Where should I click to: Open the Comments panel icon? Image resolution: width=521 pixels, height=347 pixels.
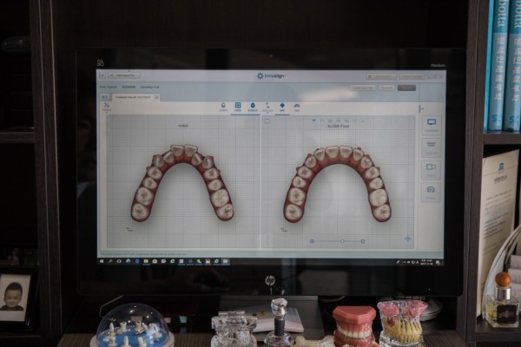click(432, 125)
